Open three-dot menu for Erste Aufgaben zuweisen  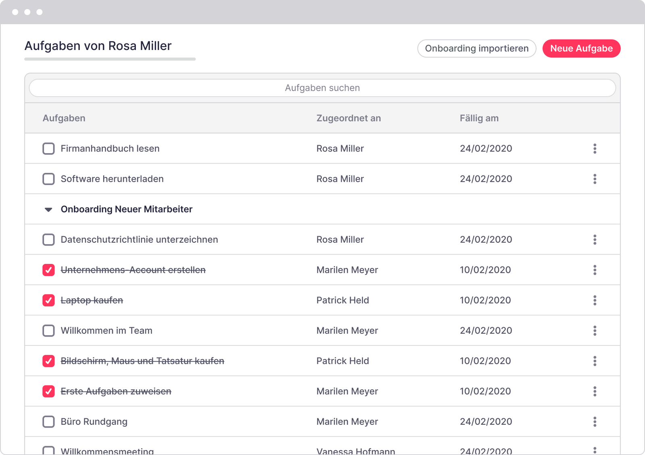[x=595, y=391]
